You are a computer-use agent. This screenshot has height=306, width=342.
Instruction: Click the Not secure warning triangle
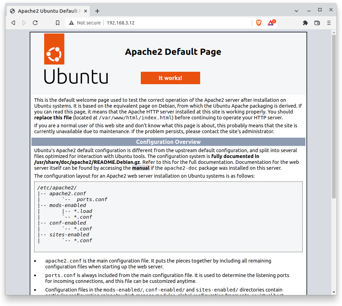click(71, 23)
